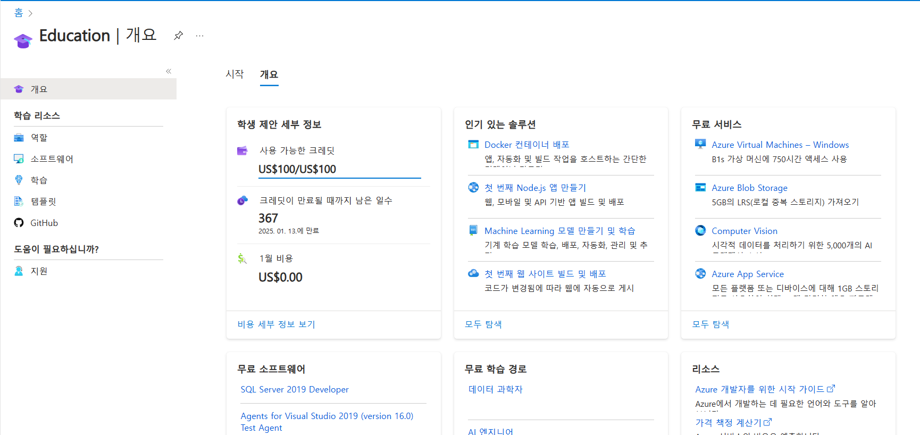Click the US$100/US$100 credit value
The image size is (920, 435).
point(297,169)
